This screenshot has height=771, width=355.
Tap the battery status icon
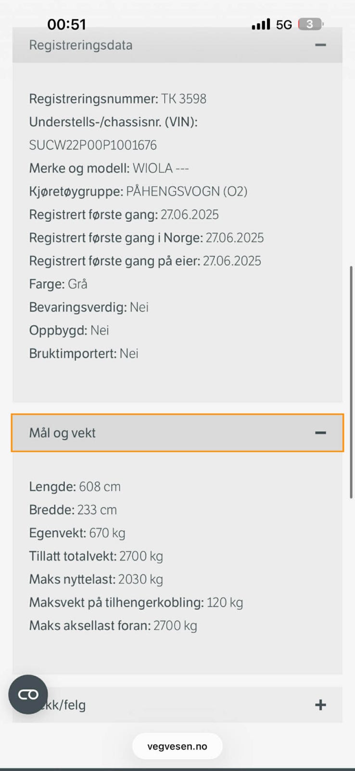[x=311, y=24]
